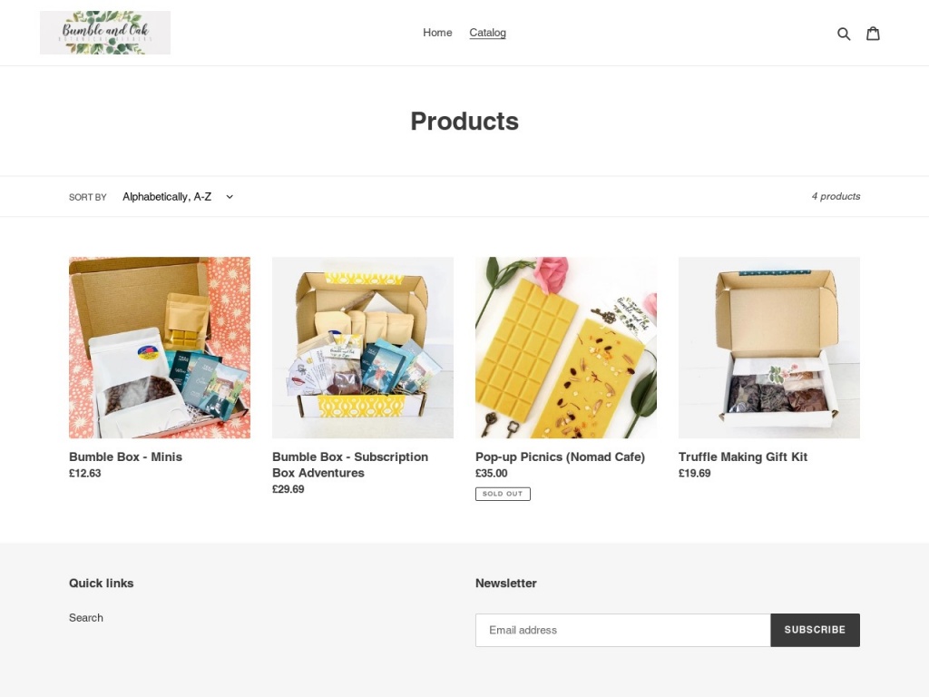Go to the Home menu item
929x697 pixels.
pos(437,33)
